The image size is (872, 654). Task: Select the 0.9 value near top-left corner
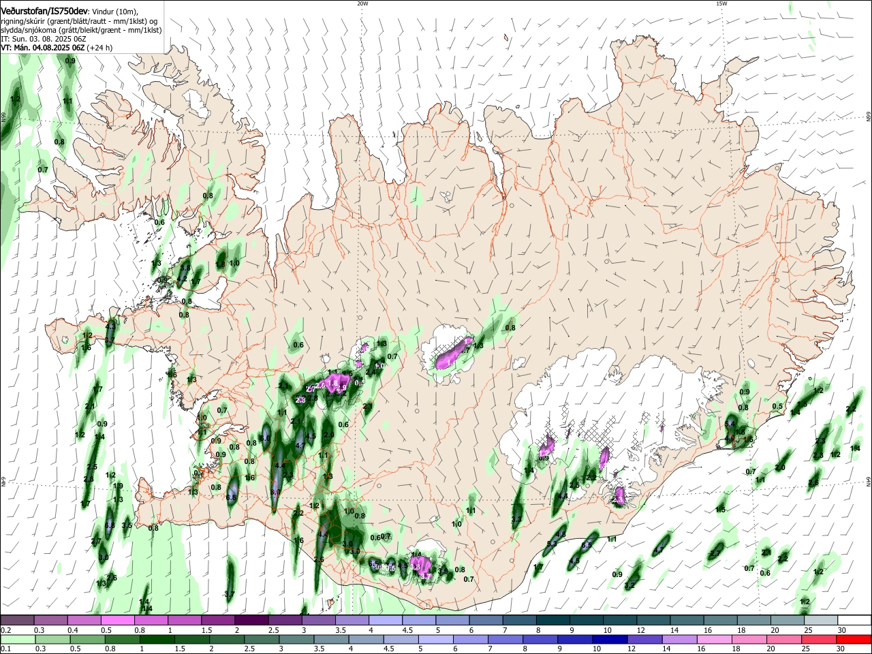(x=70, y=61)
